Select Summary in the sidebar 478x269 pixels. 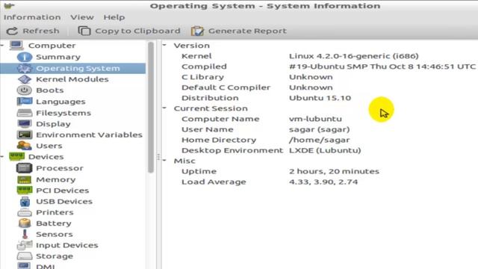(58, 57)
